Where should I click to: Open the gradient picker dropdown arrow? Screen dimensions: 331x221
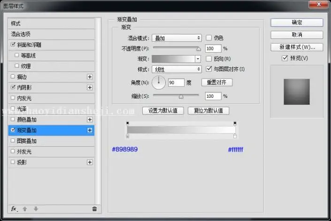(198, 59)
